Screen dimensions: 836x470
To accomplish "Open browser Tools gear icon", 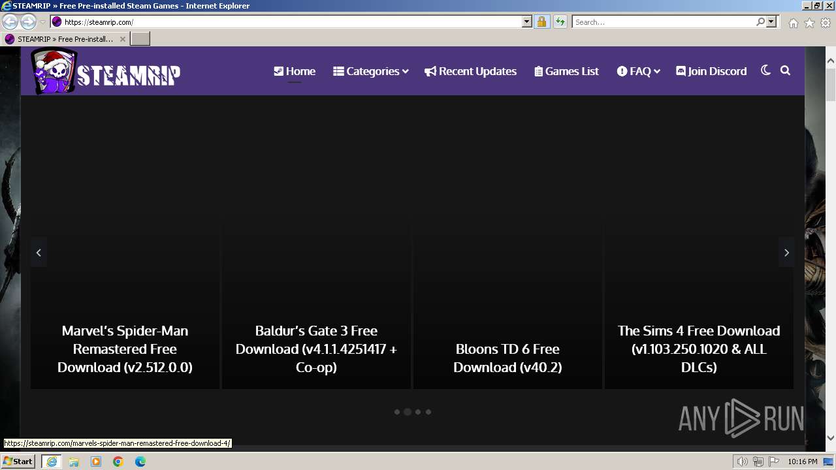I will tap(826, 23).
